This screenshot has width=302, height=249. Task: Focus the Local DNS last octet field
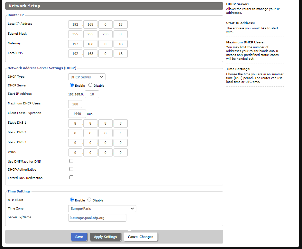tap(121, 54)
